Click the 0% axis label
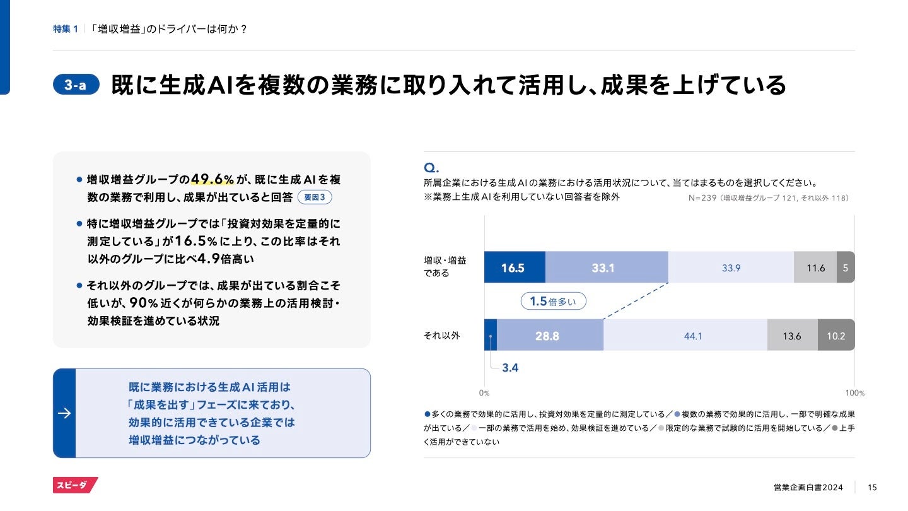This screenshot has height=511, width=908. coord(484,393)
